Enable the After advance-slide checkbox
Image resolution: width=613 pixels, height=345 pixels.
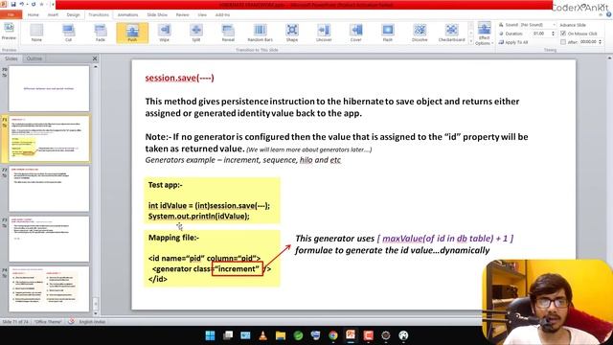click(x=563, y=42)
